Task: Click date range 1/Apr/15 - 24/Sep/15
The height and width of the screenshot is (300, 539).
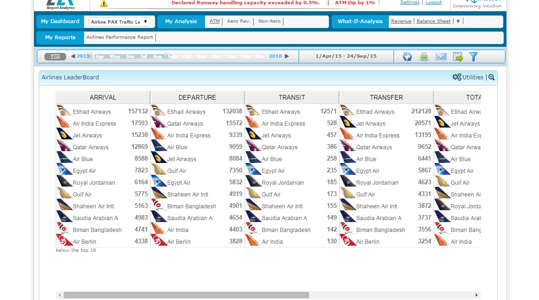Action: pyautogui.click(x=346, y=56)
